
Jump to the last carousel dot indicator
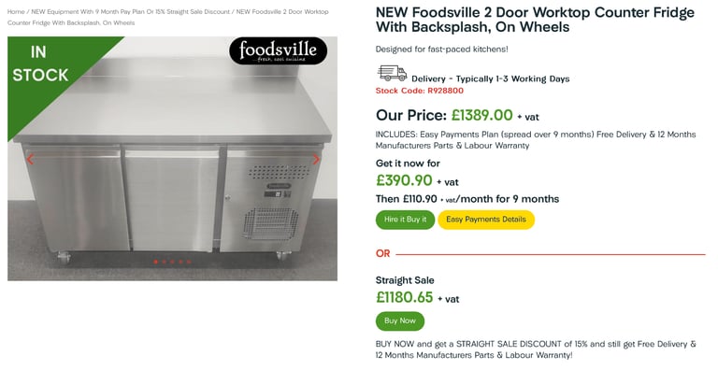pyautogui.click(x=189, y=262)
